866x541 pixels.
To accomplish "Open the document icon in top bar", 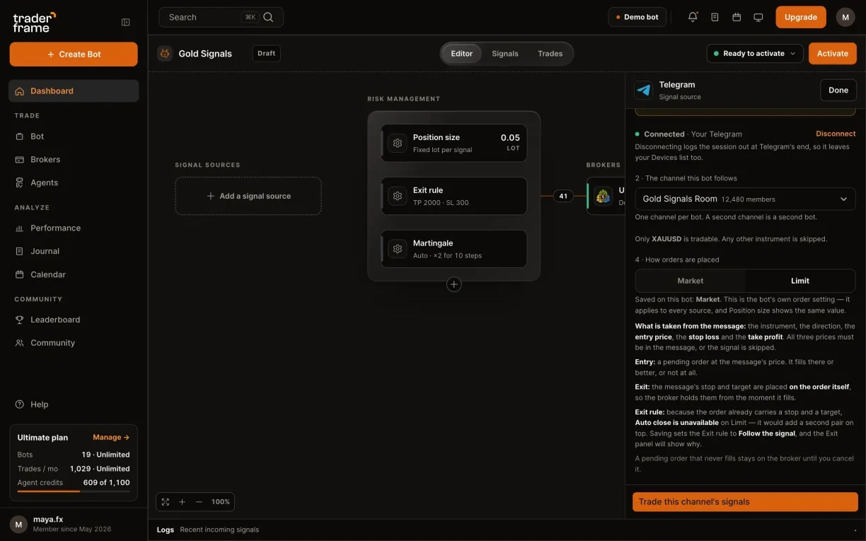I will 715,17.
